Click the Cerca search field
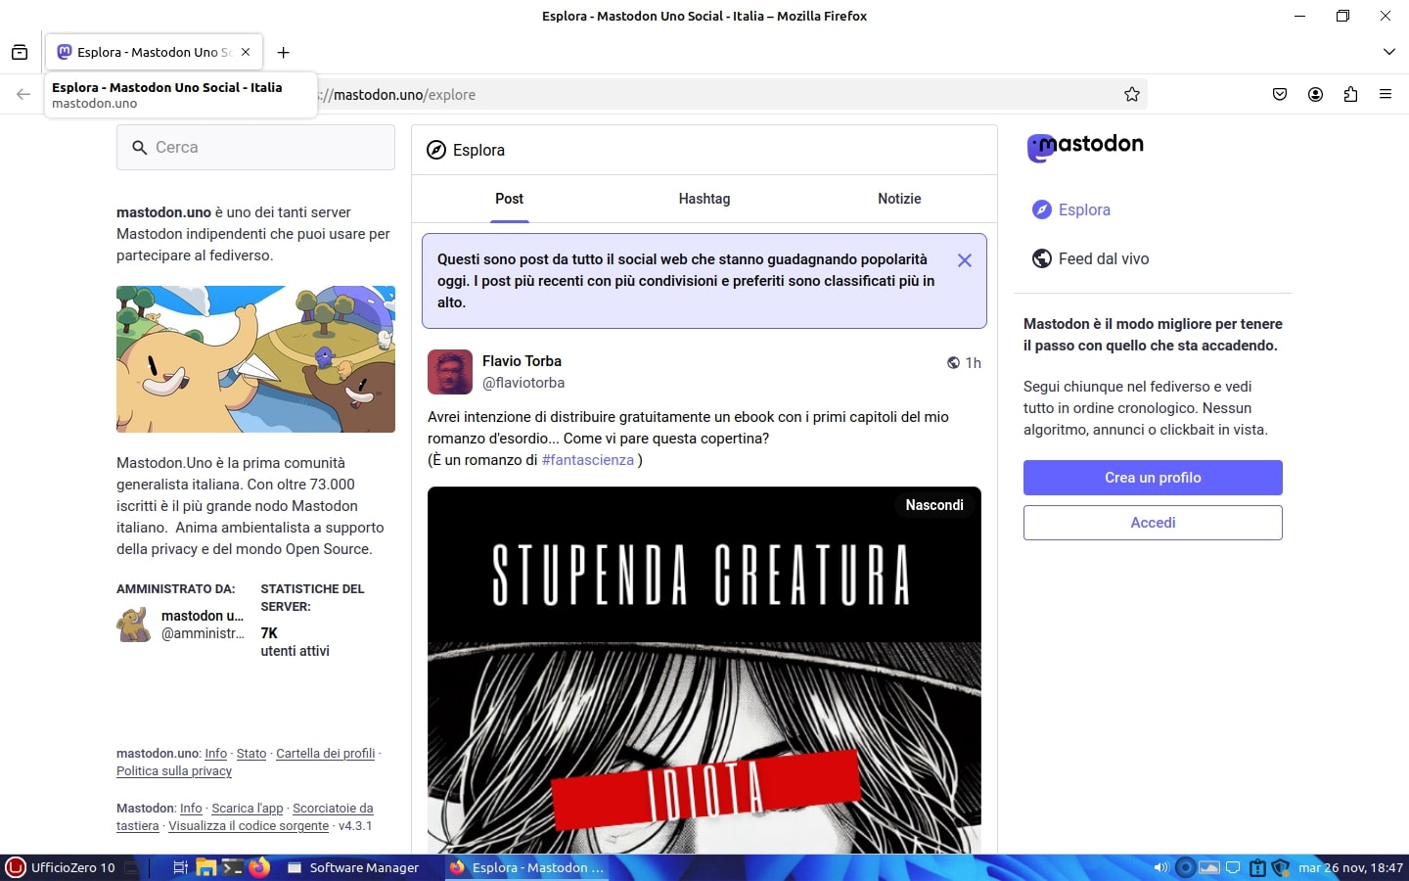1409x881 pixels. tap(255, 147)
